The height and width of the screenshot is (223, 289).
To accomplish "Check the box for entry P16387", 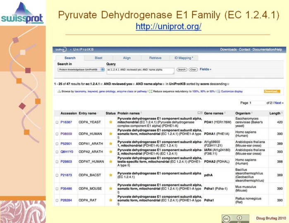I will (x=57, y=122).
